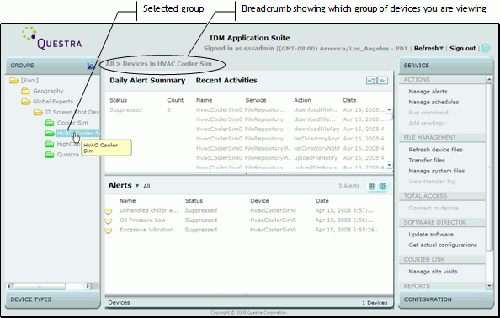
Task: Click the Groups horizontal scrollbar thumb
Action: coord(40,286)
